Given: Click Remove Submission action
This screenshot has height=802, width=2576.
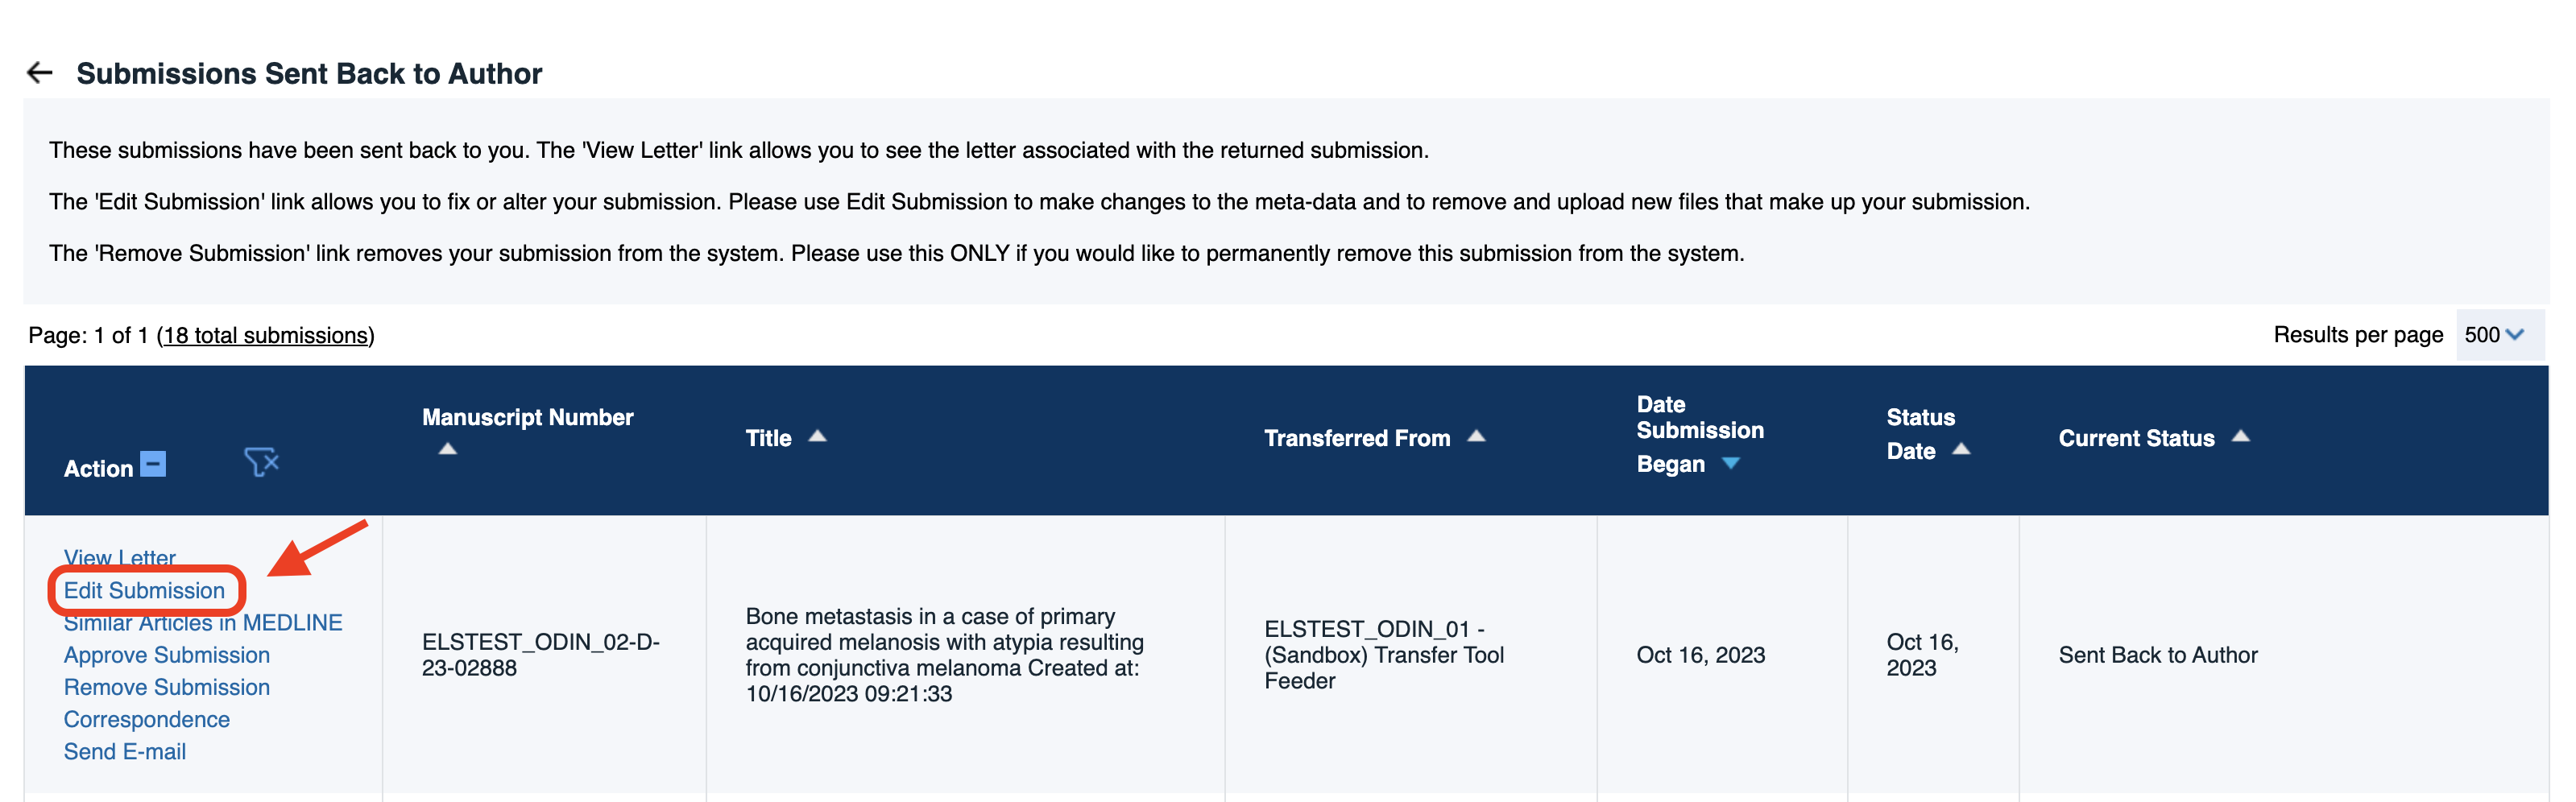Looking at the screenshot, I should tap(167, 687).
